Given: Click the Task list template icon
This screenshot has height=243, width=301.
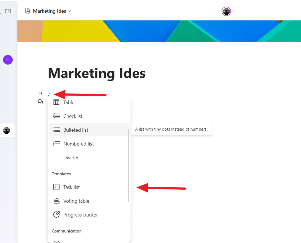Looking at the screenshot, I should point(56,187).
